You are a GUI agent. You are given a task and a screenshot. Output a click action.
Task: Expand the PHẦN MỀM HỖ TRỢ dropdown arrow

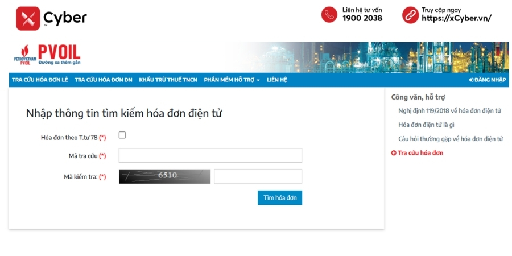(258, 80)
